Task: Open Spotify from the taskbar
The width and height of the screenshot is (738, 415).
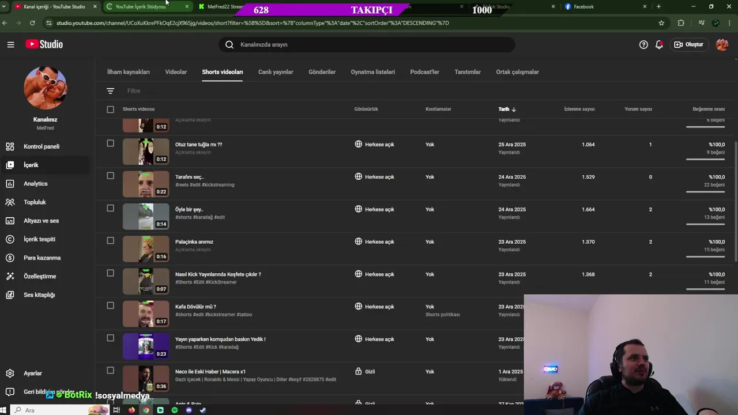Action: 175,410
